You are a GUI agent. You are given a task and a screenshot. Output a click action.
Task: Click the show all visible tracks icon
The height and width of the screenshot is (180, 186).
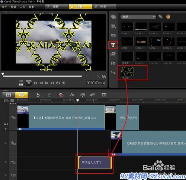click(6, 100)
